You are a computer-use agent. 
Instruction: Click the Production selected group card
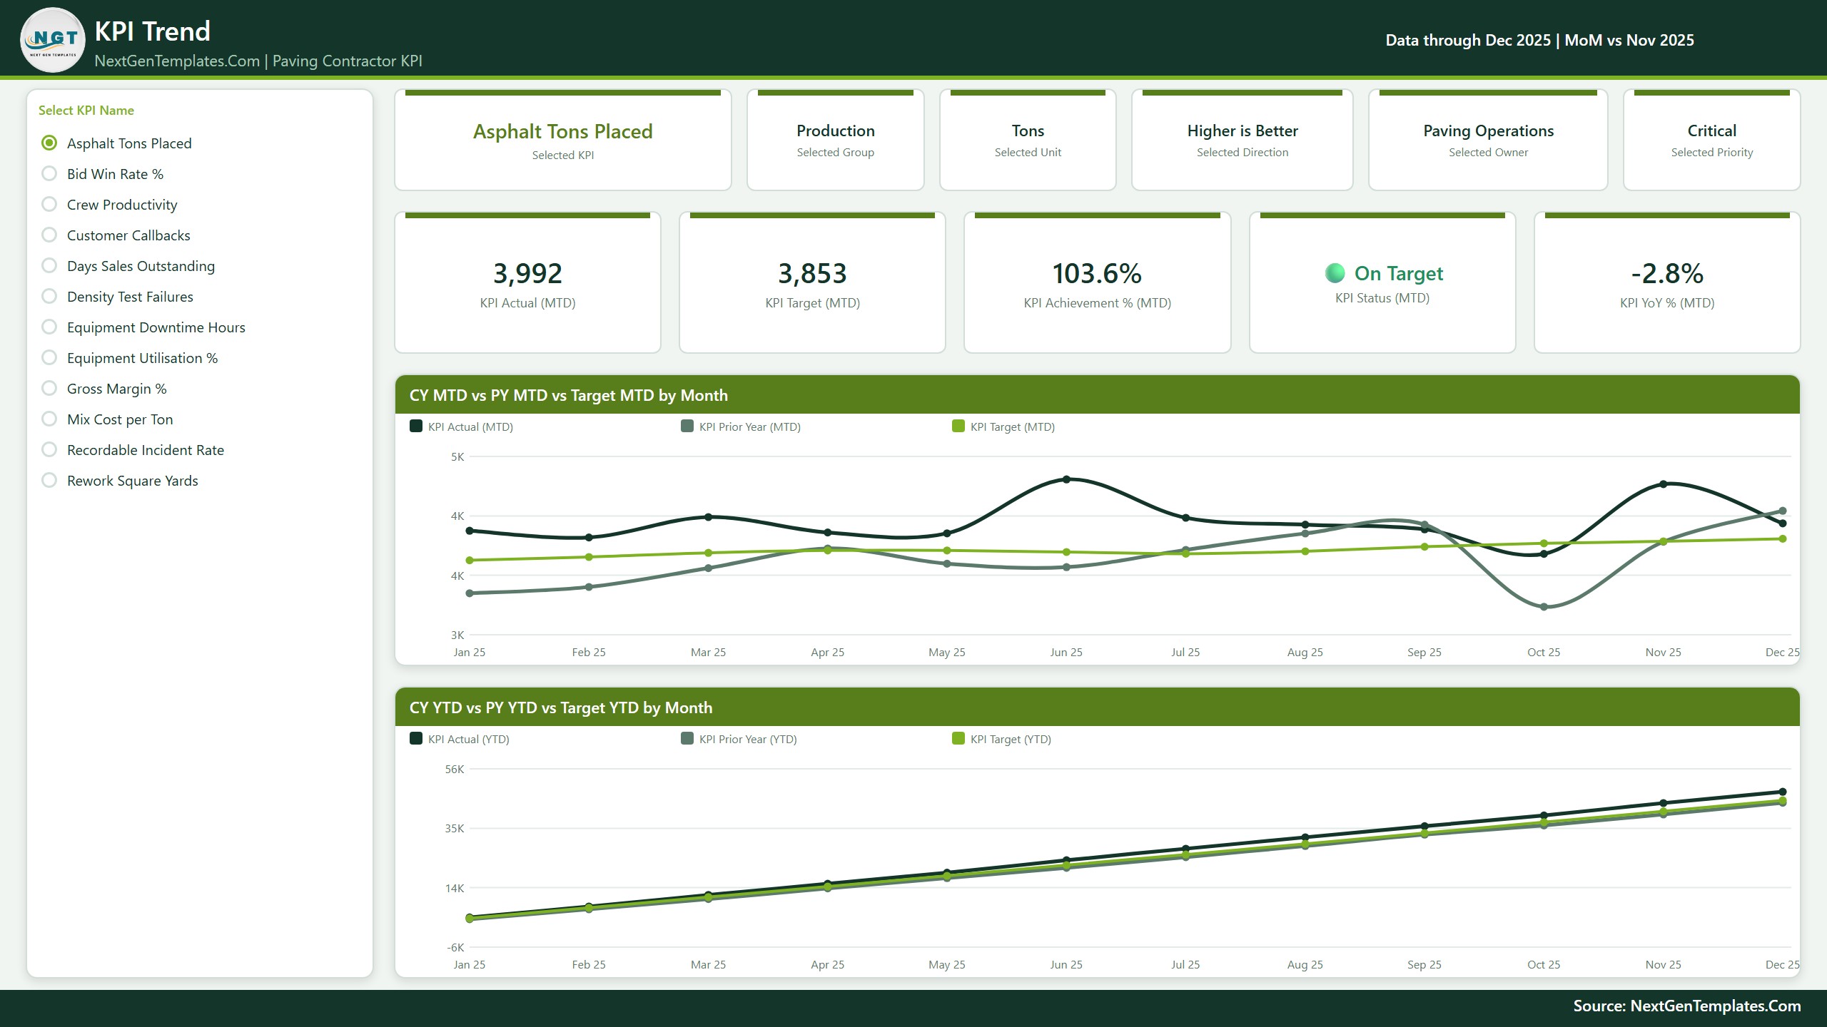point(836,140)
